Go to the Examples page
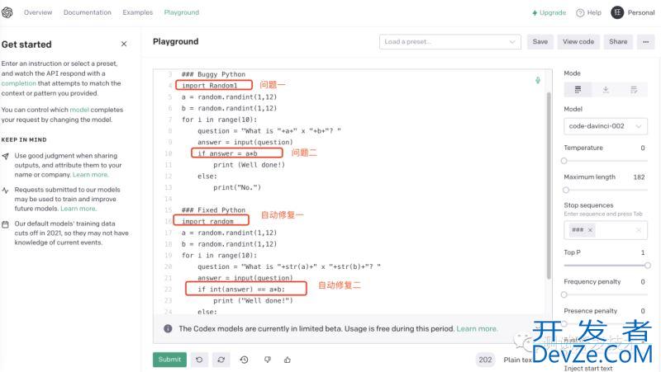The height and width of the screenshot is (372, 661). pos(137,12)
